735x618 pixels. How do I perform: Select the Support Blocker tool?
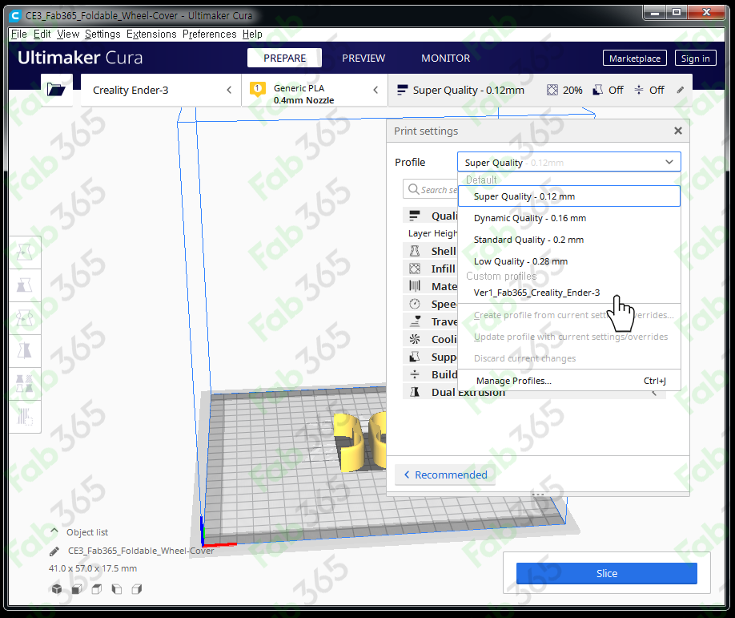coord(25,416)
